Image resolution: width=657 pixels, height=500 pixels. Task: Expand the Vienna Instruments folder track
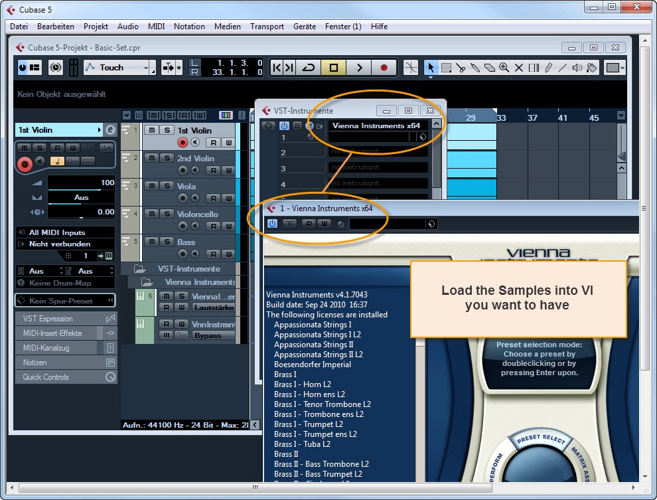click(x=147, y=282)
